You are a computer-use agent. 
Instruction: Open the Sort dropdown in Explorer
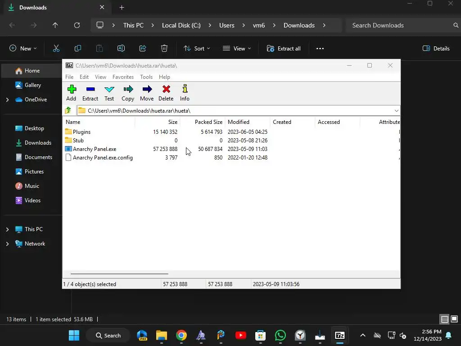(197, 48)
